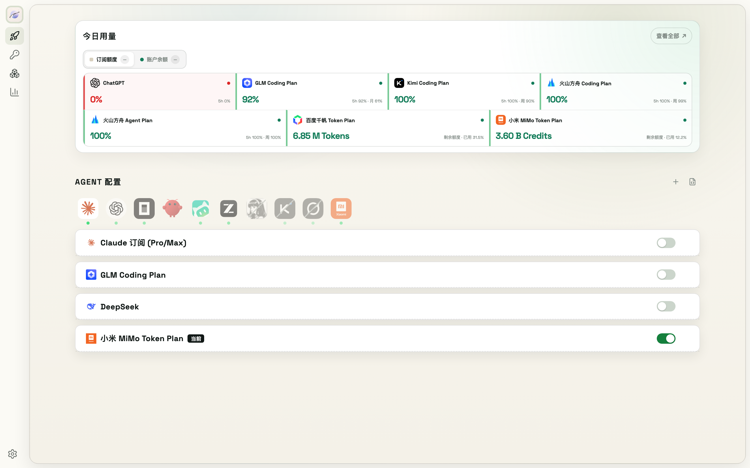This screenshot has height=468, width=750.
Task: Switch to the 订阅额度 tab
Action: (109, 60)
